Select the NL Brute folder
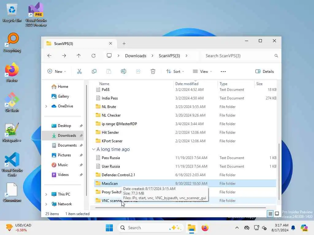 (185, 107)
